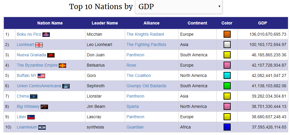Click the Chima nation flag icon
This screenshot has width=290, height=135.
pos(34,96)
